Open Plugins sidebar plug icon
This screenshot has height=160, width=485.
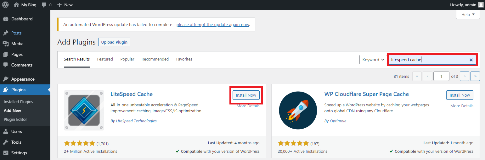pos(6,90)
